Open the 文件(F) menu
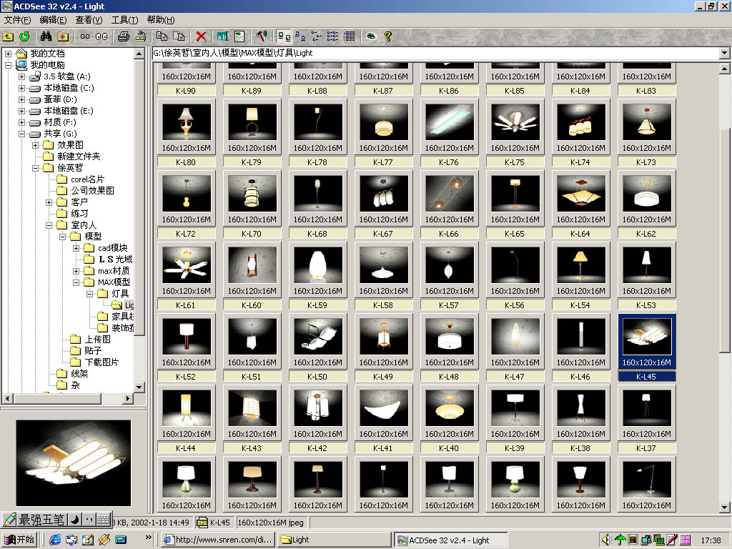732x549 pixels. point(17,20)
